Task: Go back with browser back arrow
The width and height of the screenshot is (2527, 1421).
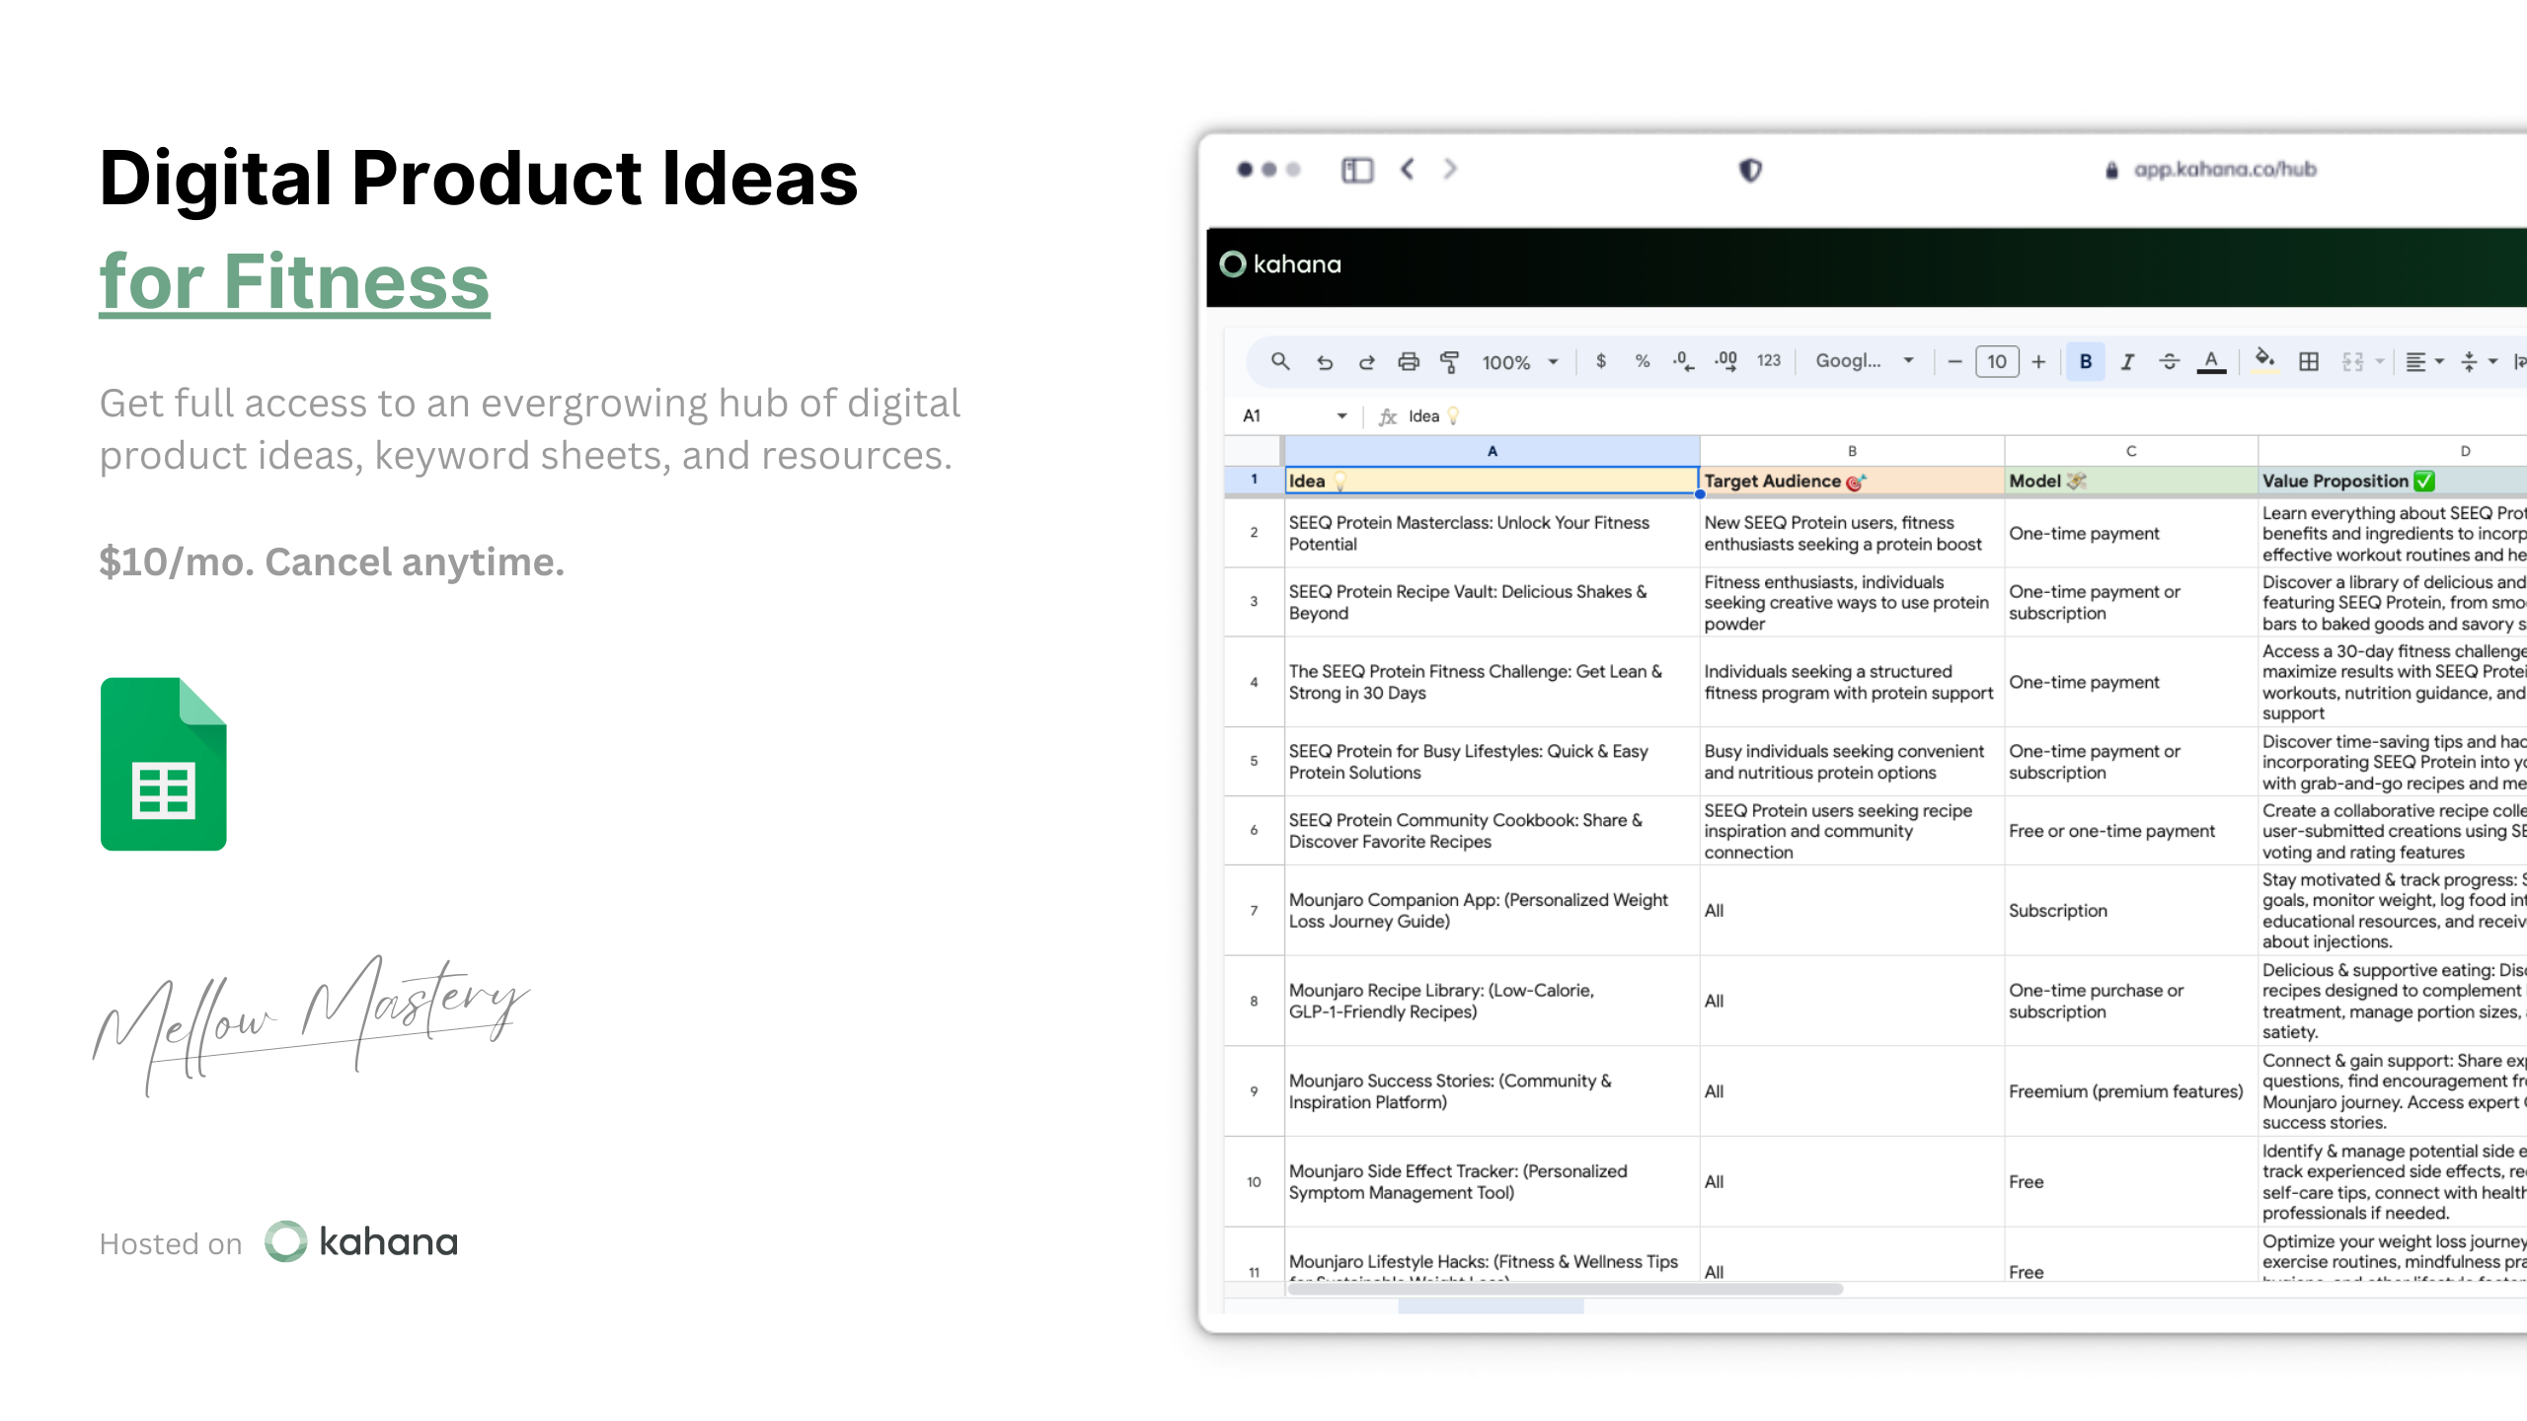Action: [x=1408, y=169]
